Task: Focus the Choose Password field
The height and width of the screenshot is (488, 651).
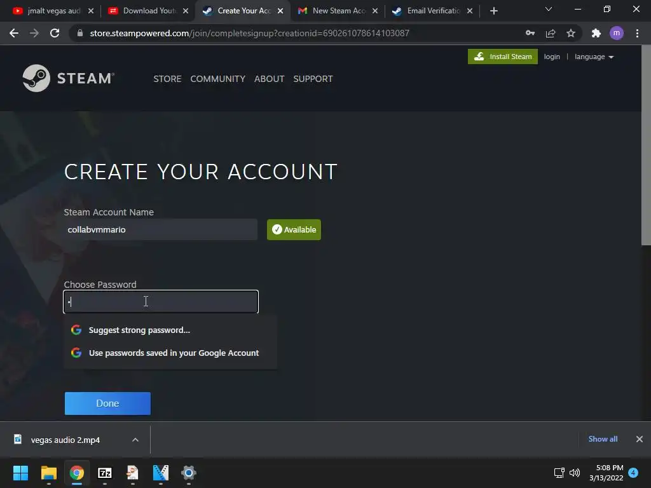Action: [x=161, y=302]
